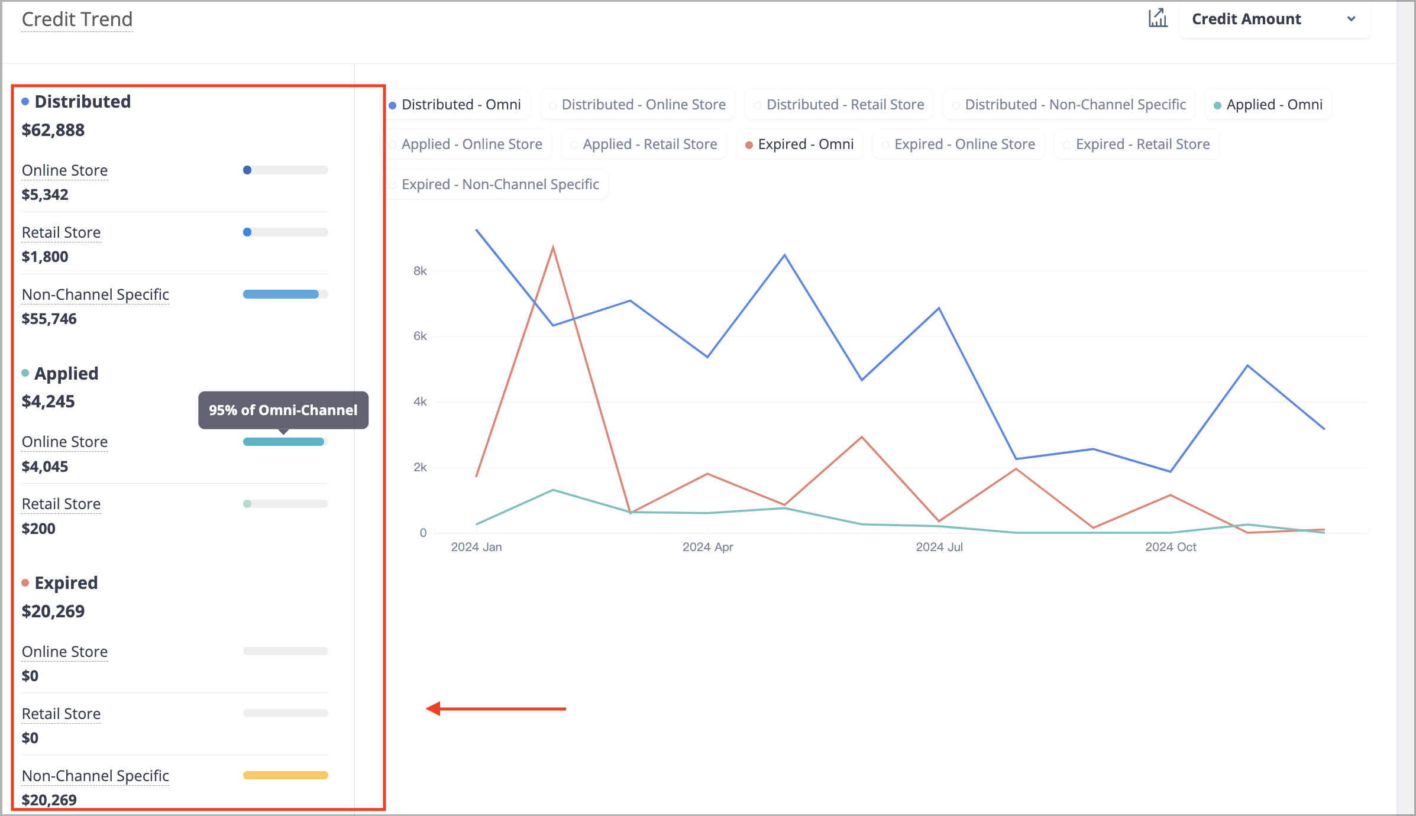Show the Expired - Retail Store series
The image size is (1416, 816).
tap(1136, 144)
